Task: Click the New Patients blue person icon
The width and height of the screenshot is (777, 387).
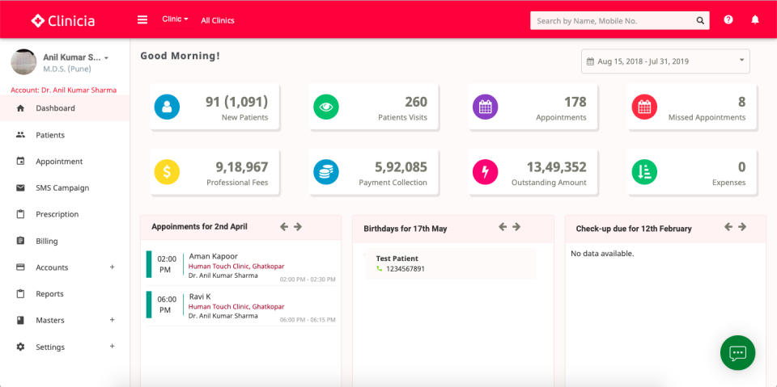Action: pos(167,107)
